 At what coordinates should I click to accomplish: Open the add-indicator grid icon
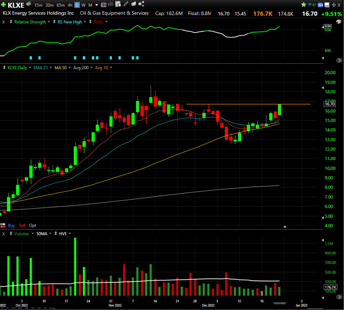pos(118,4)
